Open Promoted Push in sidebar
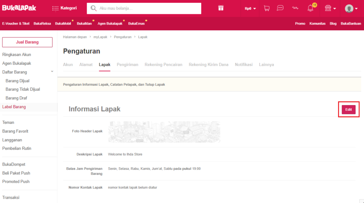Screen dimensions: 364x203 click(16, 182)
